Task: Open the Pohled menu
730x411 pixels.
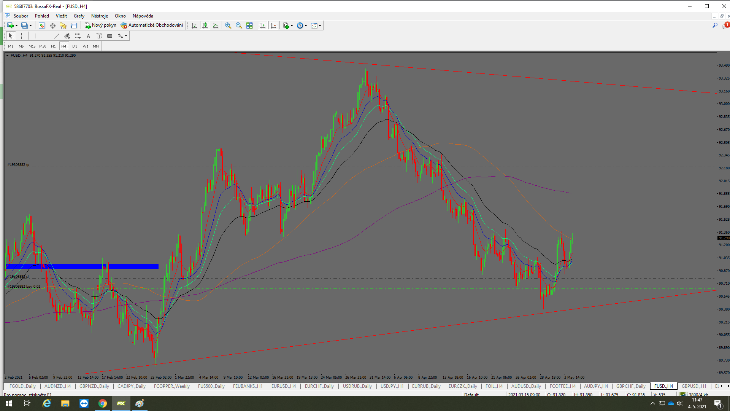Action: (x=42, y=16)
